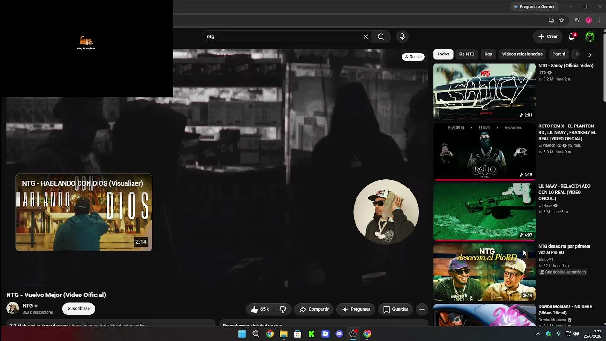Hide the end screen with Ocultar
Screen dimensions: 606x341
coord(413,57)
